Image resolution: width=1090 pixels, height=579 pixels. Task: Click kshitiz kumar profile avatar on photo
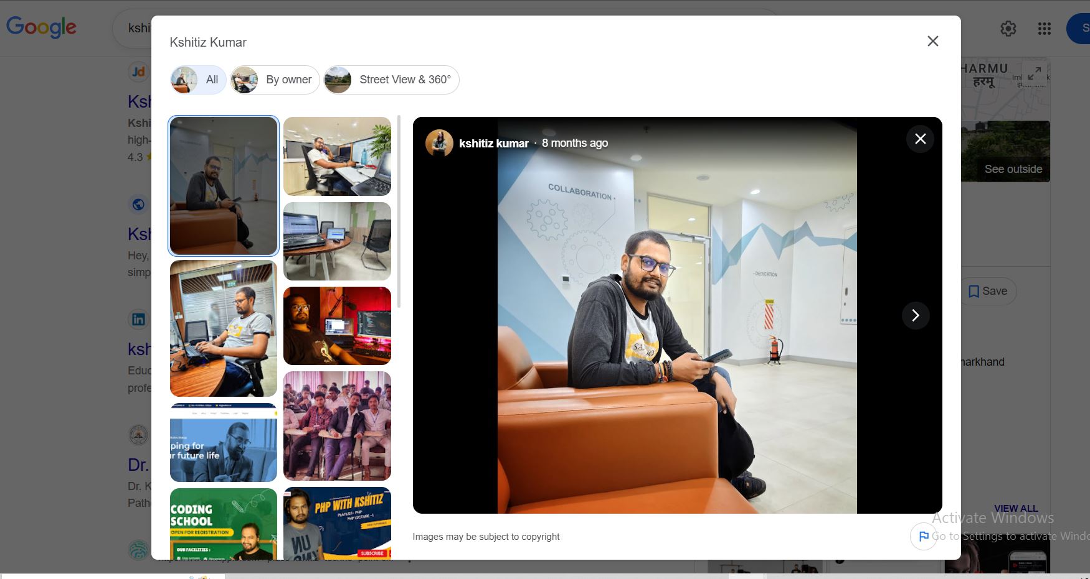(x=439, y=143)
